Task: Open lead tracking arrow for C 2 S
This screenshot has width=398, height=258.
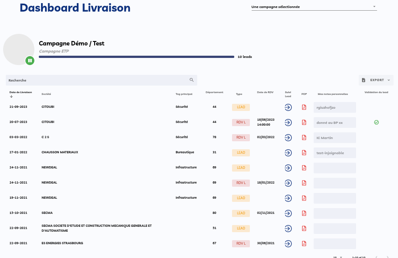Action: tap(288, 138)
